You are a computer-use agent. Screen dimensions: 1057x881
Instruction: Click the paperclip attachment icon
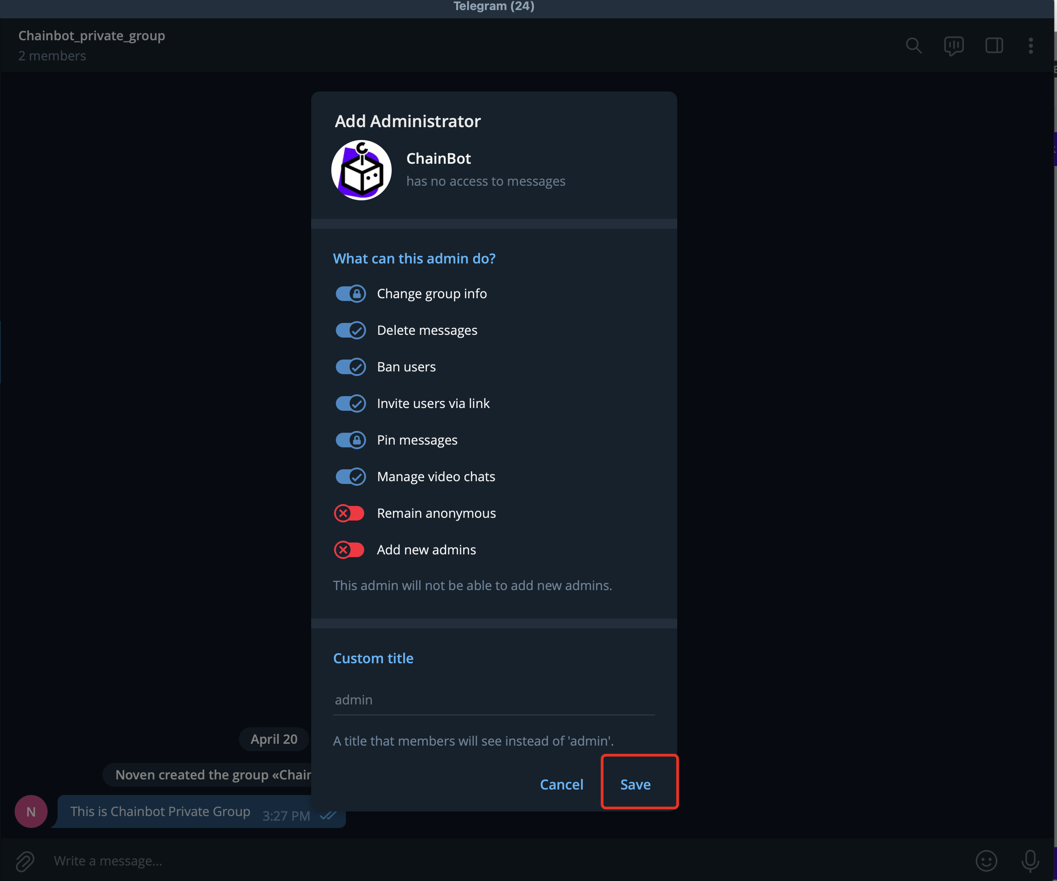pos(25,861)
